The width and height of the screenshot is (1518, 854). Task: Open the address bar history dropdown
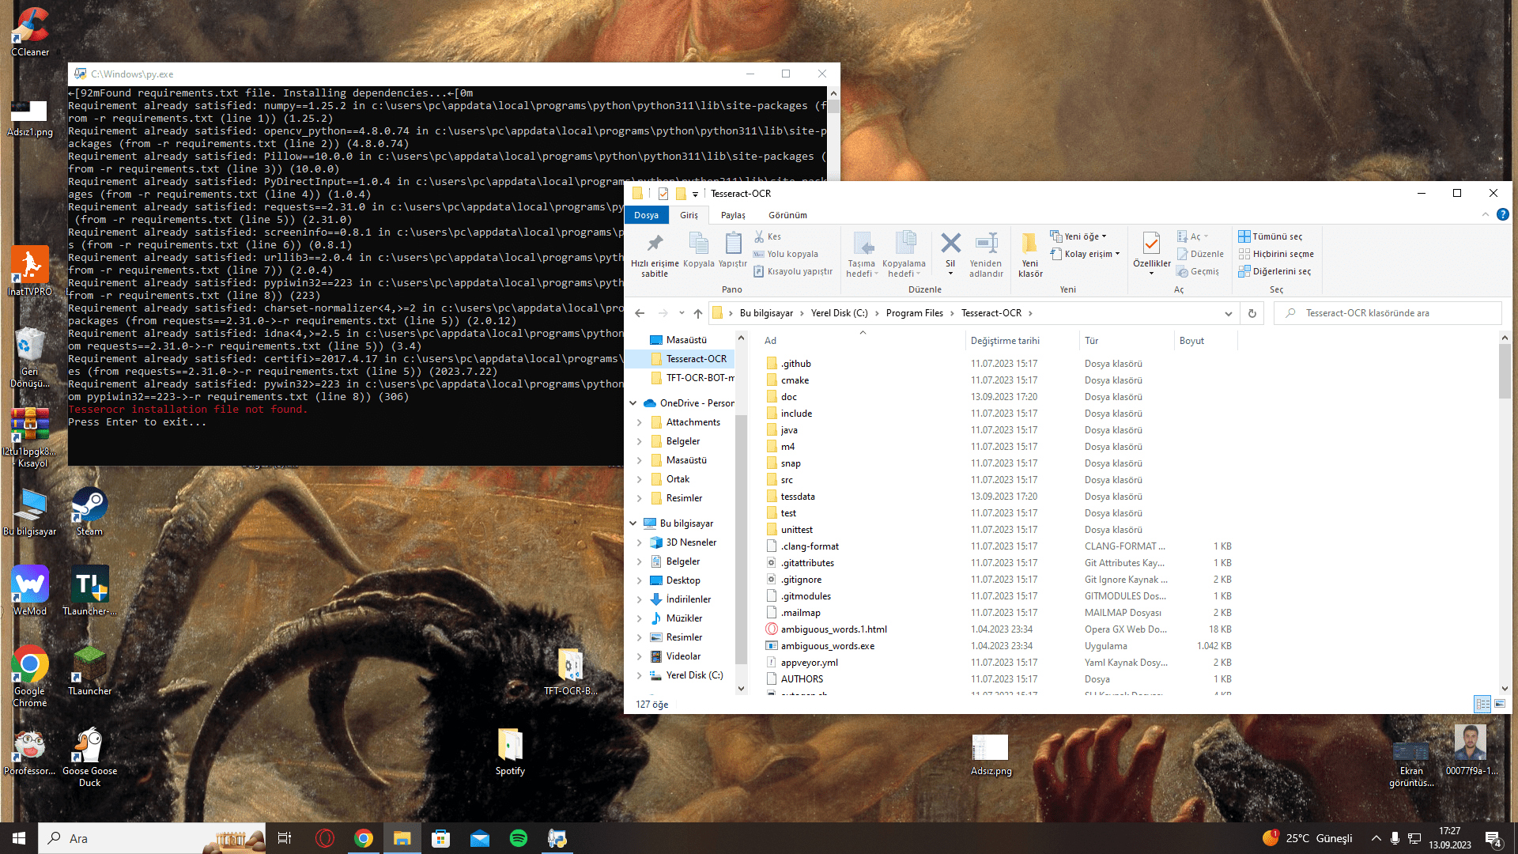1229,313
